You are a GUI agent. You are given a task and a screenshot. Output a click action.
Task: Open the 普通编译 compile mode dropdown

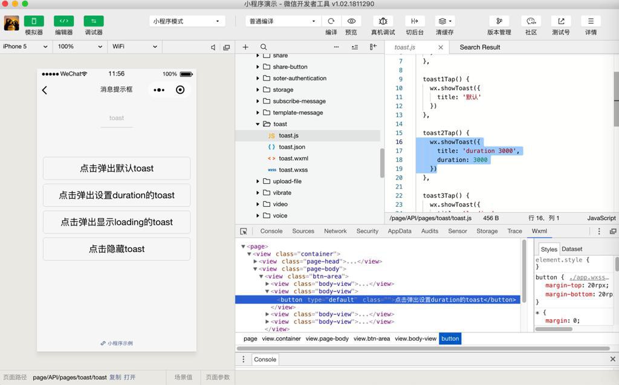click(x=283, y=21)
